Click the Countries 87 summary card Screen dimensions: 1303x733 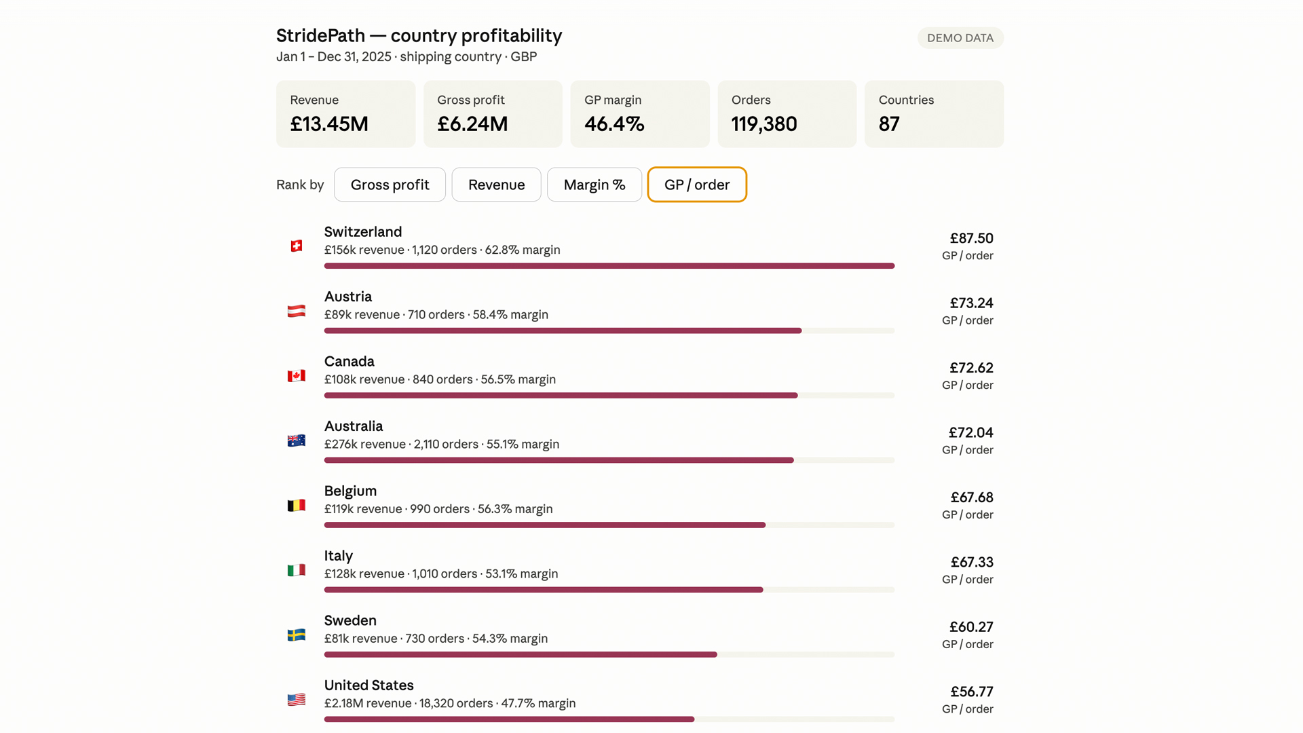[x=934, y=114]
